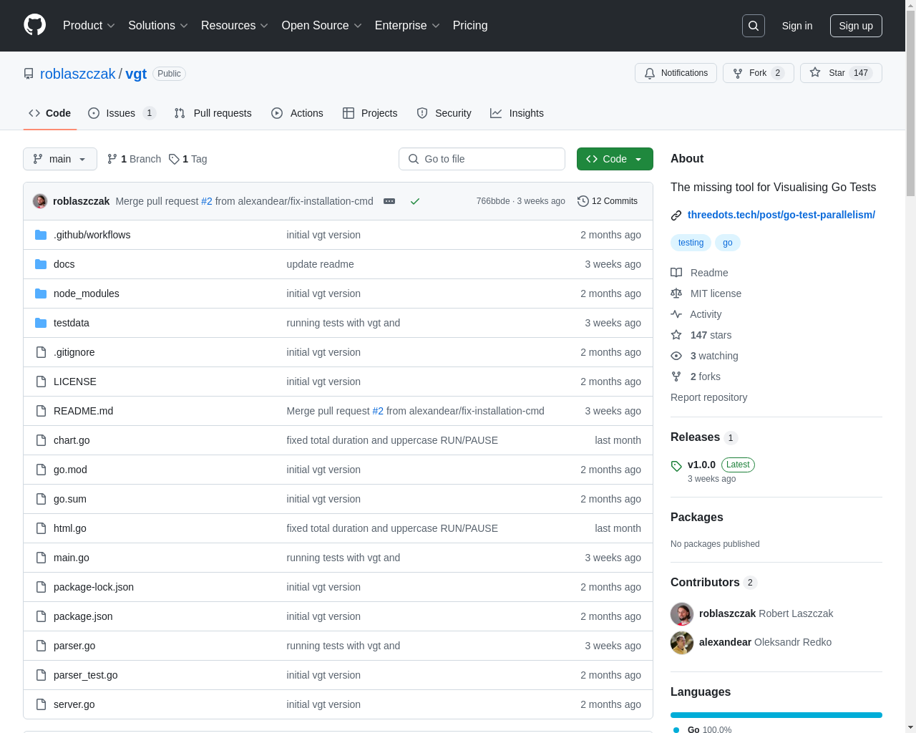Expand the Open Source menu
The width and height of the screenshot is (916, 733).
[322, 26]
